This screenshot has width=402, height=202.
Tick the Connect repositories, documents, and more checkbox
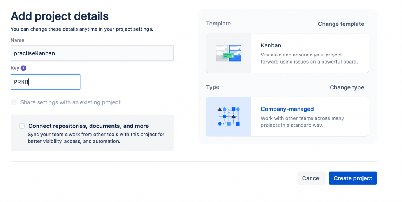tap(22, 126)
